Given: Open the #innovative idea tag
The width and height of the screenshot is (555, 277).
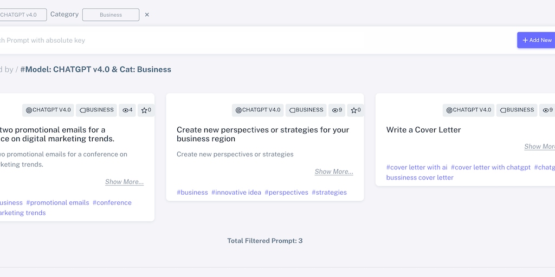Looking at the screenshot, I should coord(236,192).
